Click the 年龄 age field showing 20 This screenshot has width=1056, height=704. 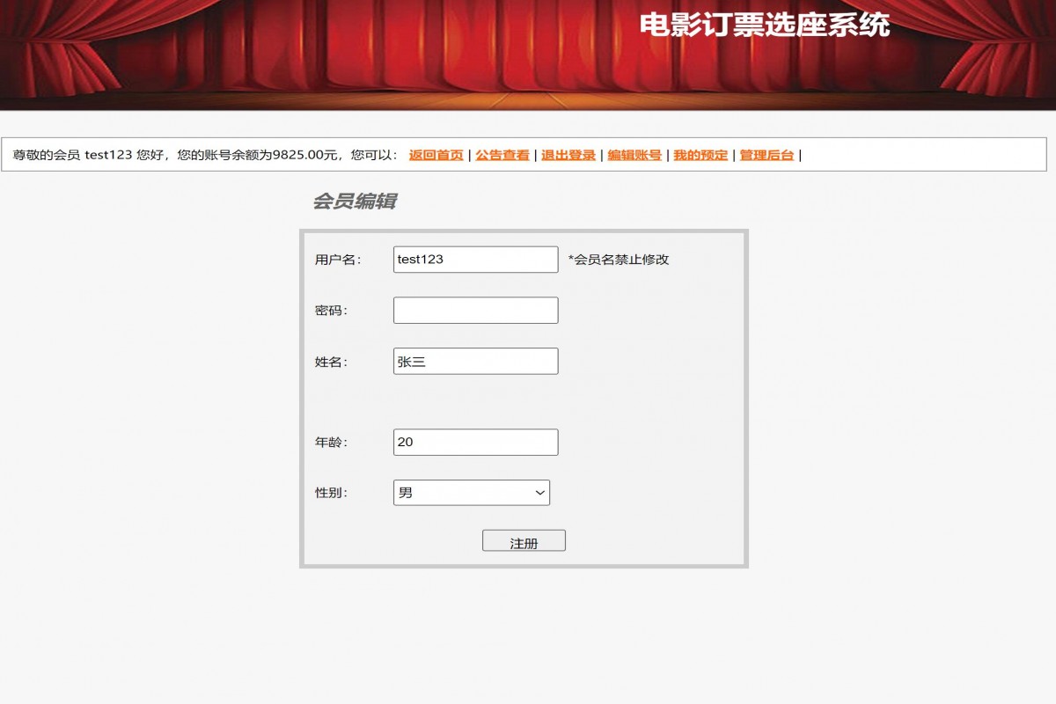[x=475, y=442]
